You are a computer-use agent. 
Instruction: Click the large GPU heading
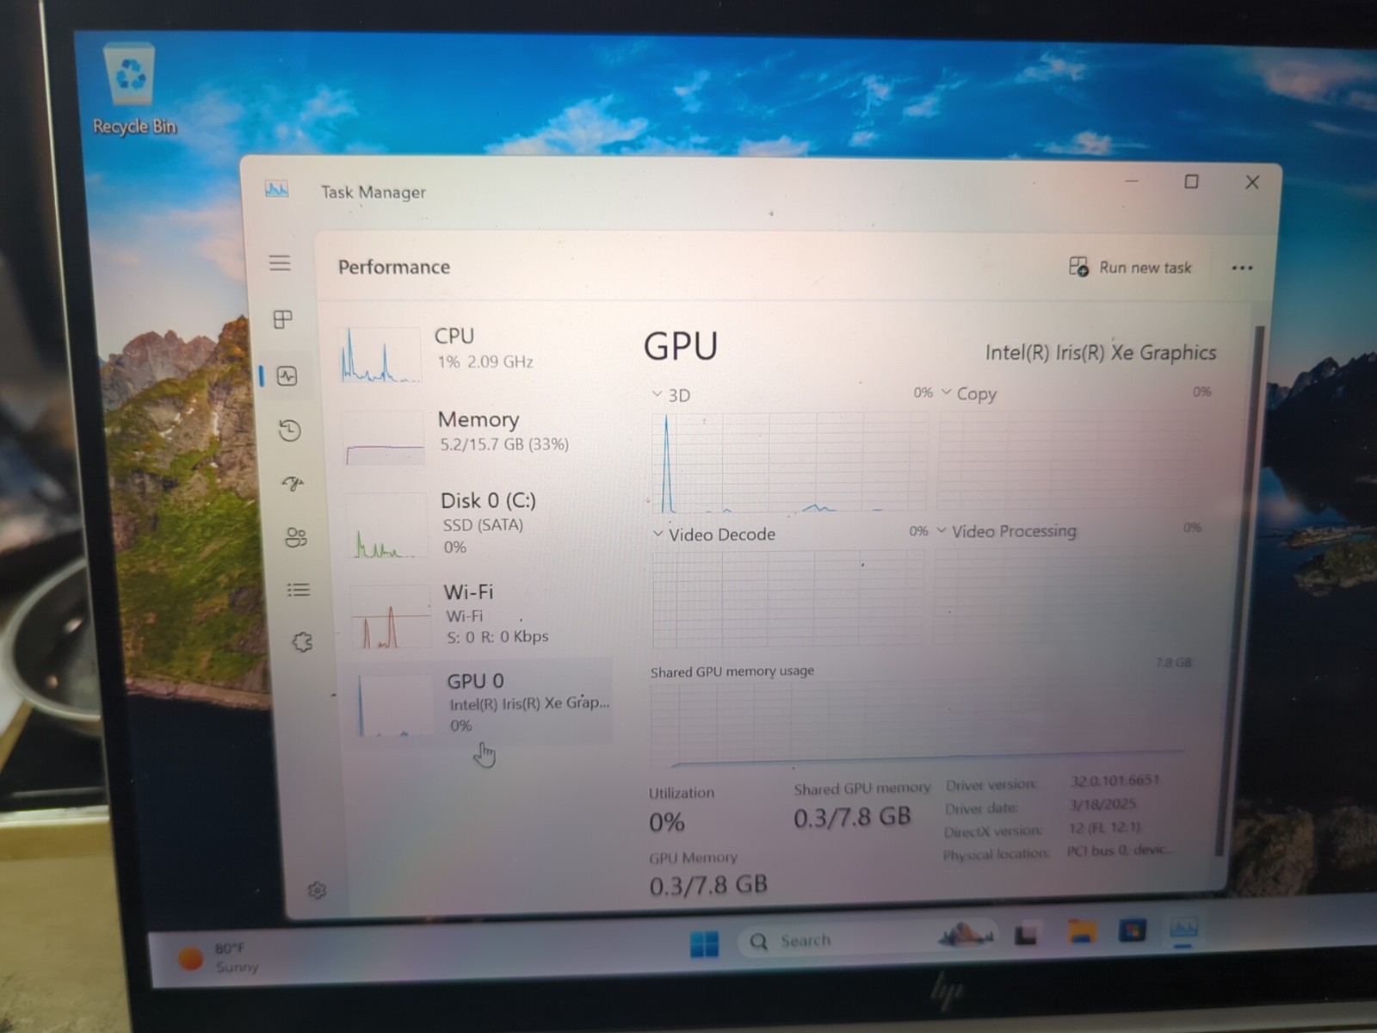(x=681, y=346)
